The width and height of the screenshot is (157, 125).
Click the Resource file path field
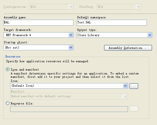(x=69, y=109)
